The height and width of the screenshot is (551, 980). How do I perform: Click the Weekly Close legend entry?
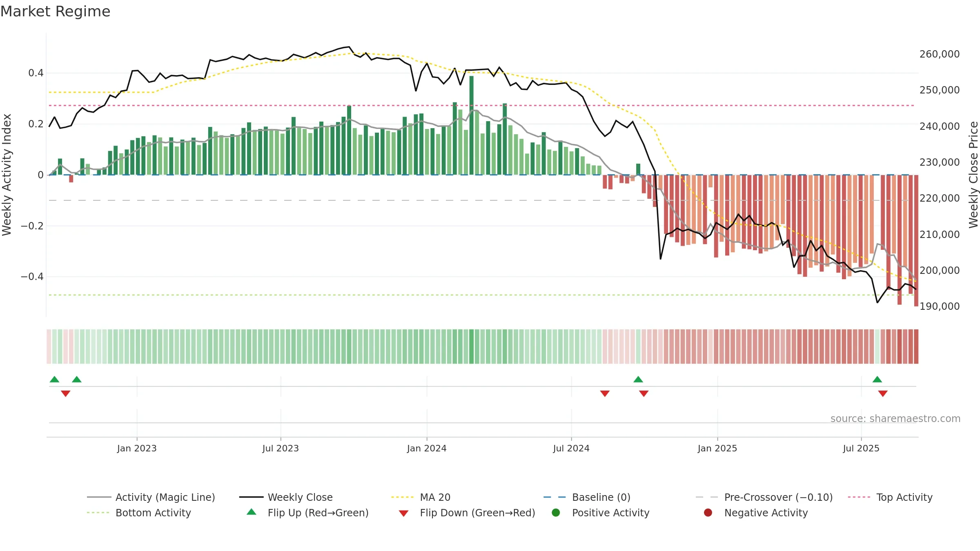(286, 497)
